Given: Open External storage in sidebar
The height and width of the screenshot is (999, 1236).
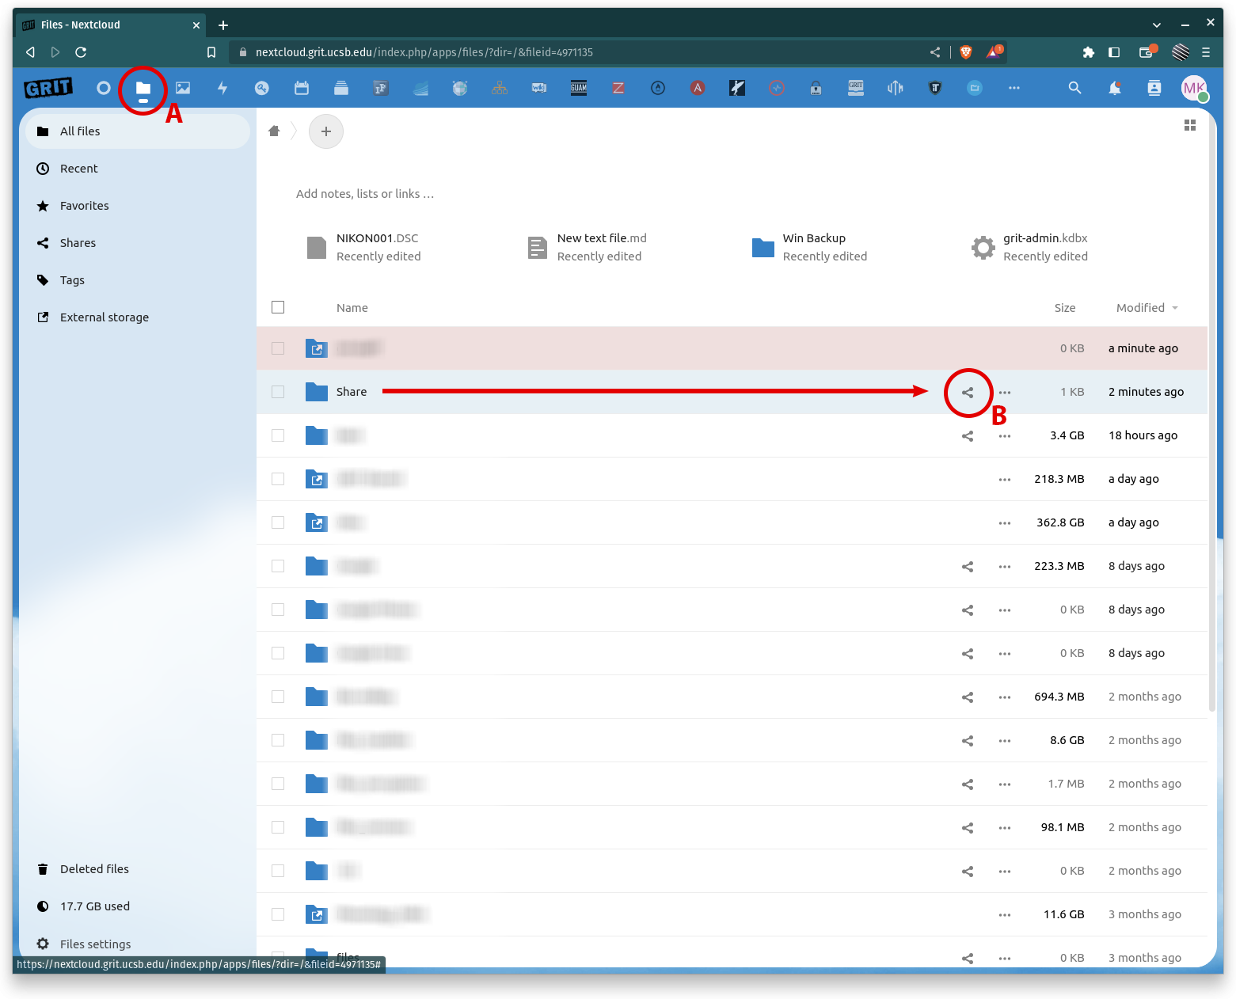Looking at the screenshot, I should pos(138,317).
